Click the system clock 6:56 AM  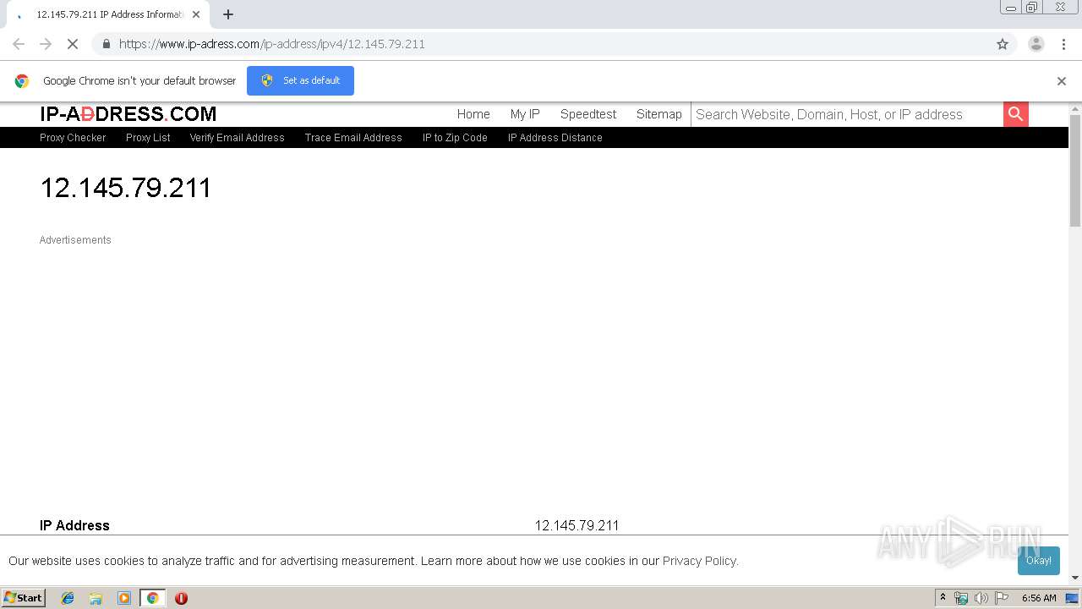click(1039, 598)
